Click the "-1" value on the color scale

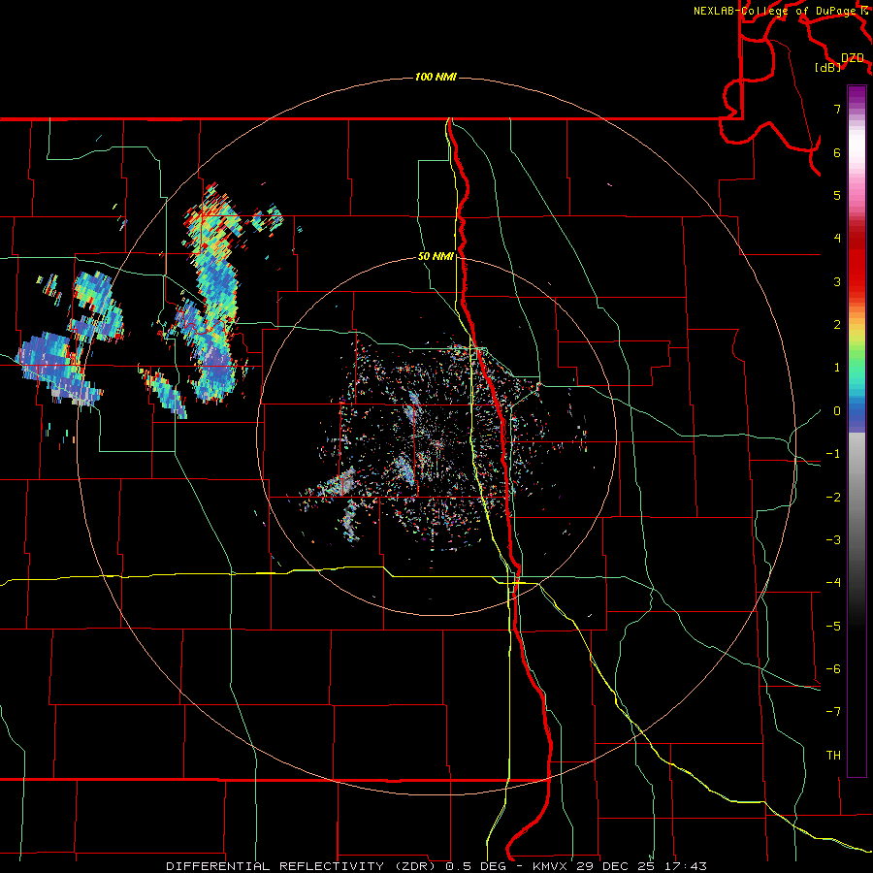coord(833,454)
